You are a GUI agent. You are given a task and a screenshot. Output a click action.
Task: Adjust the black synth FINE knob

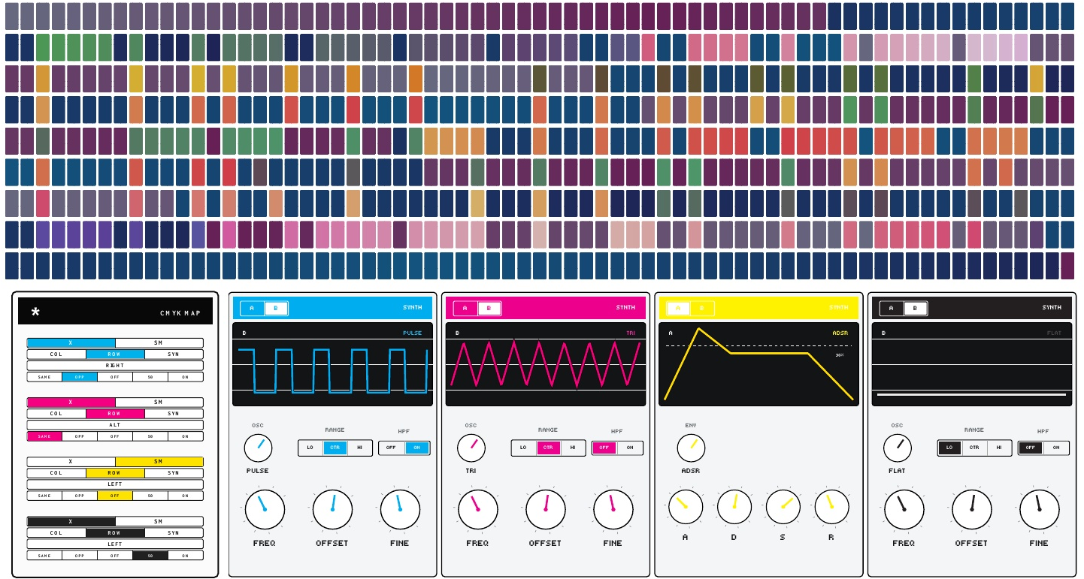click(1039, 509)
